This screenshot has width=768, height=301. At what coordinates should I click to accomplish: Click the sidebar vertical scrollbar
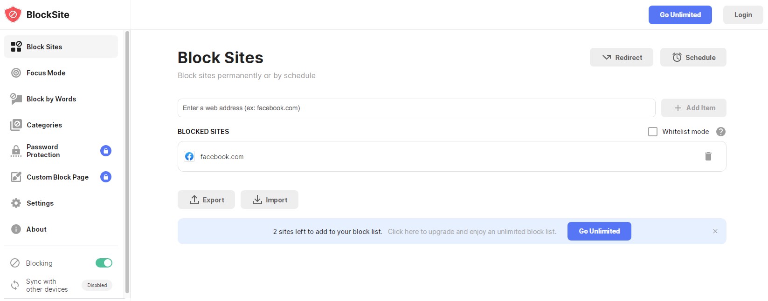tap(127, 162)
